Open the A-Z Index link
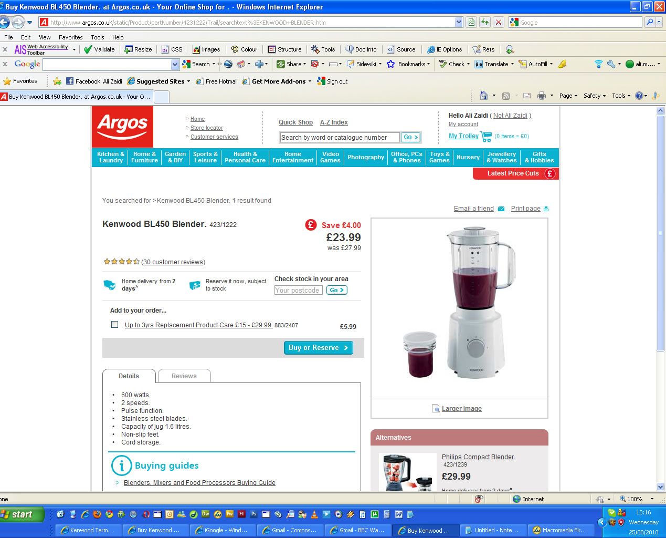The width and height of the screenshot is (666, 538). coord(334,122)
